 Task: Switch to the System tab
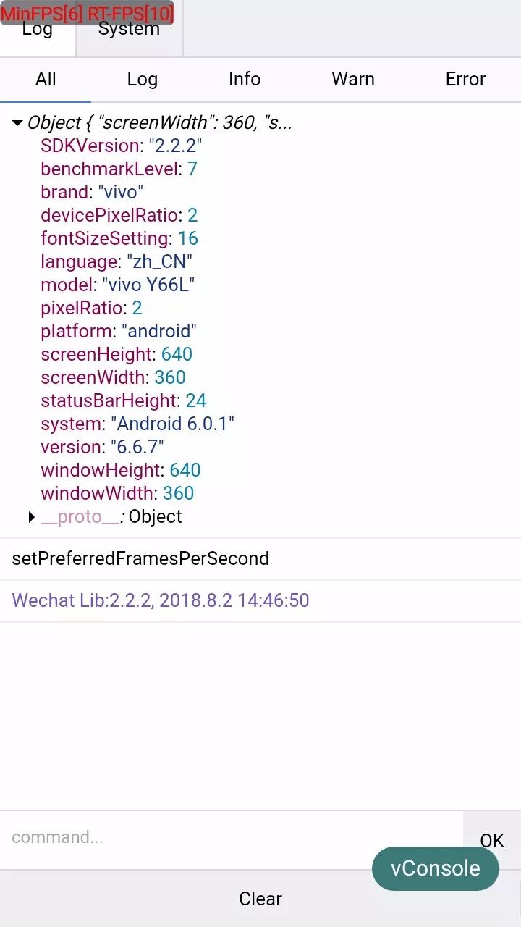click(x=129, y=29)
